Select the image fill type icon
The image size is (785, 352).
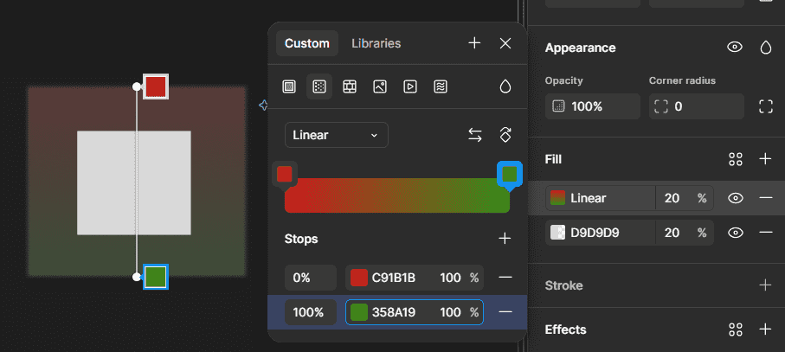click(x=380, y=86)
